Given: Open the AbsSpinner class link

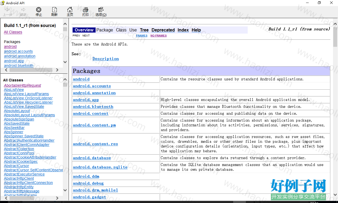Looking at the screenshot, I should tap(13, 132).
